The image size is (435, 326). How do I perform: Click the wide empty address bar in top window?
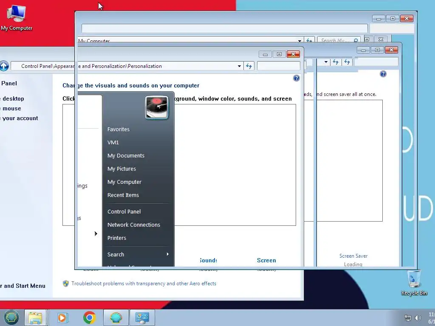pos(224,28)
